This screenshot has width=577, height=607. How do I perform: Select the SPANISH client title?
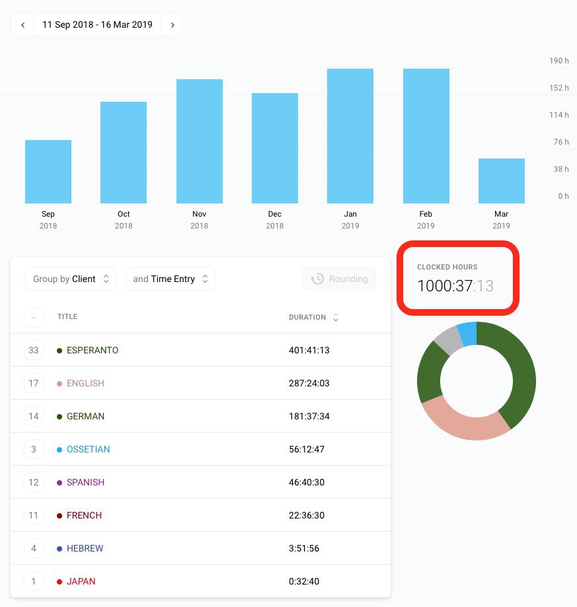pos(85,482)
